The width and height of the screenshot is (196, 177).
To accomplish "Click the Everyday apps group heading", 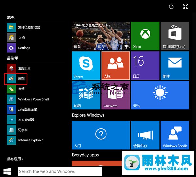I will click(x=85, y=155).
